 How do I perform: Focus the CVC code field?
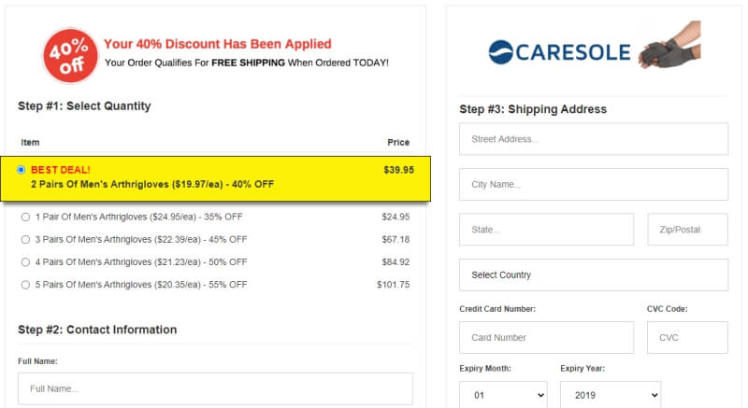point(687,338)
